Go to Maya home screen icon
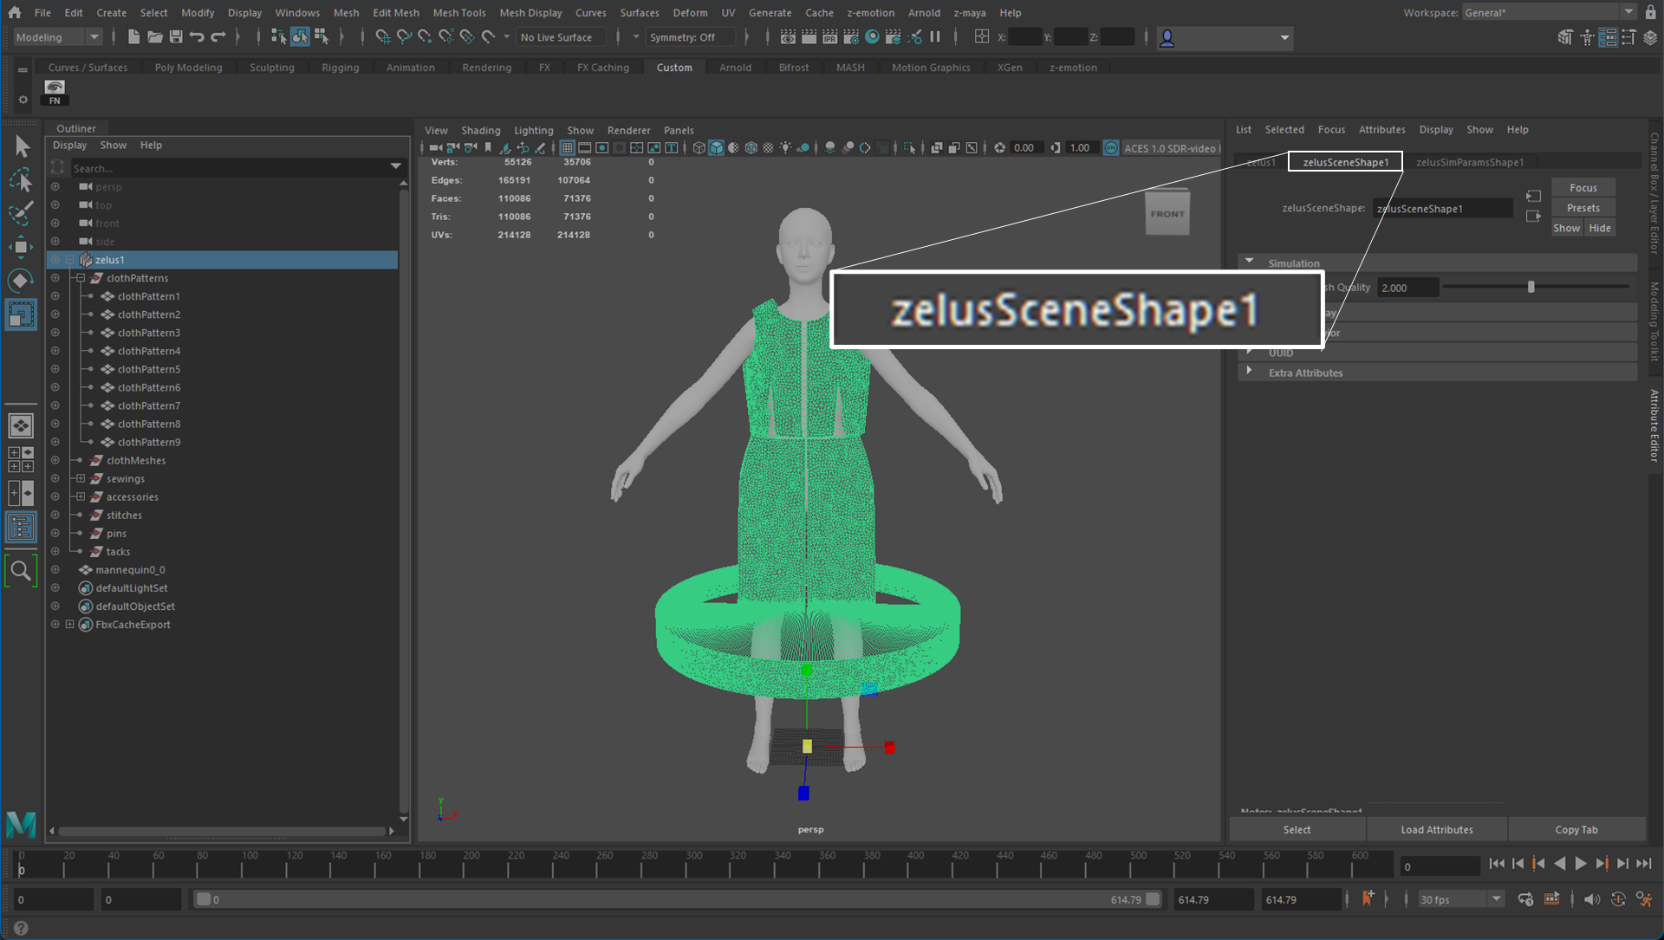 click(14, 12)
